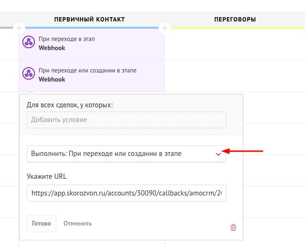
Task: Select the ПЕРВИЧНЫЙ КОНТАКТ stage header
Action: coord(89,19)
